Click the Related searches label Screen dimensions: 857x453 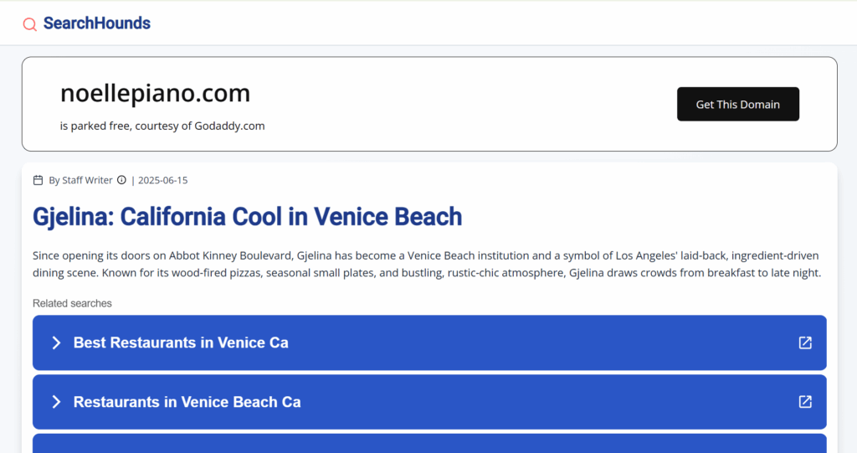[72, 303]
